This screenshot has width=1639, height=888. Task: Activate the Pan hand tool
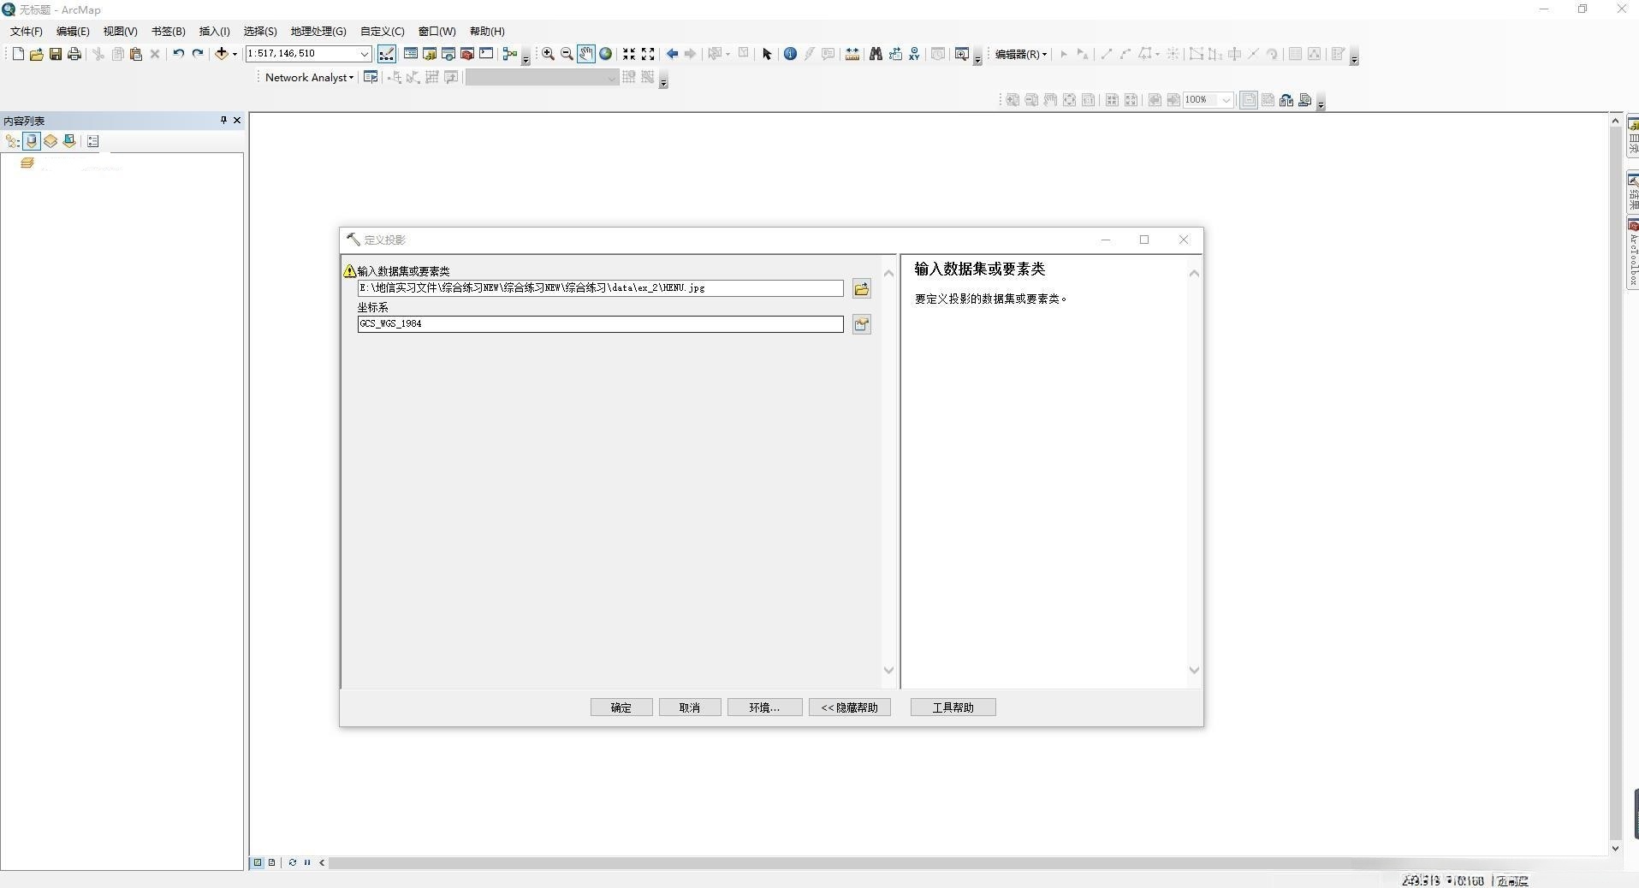586,54
